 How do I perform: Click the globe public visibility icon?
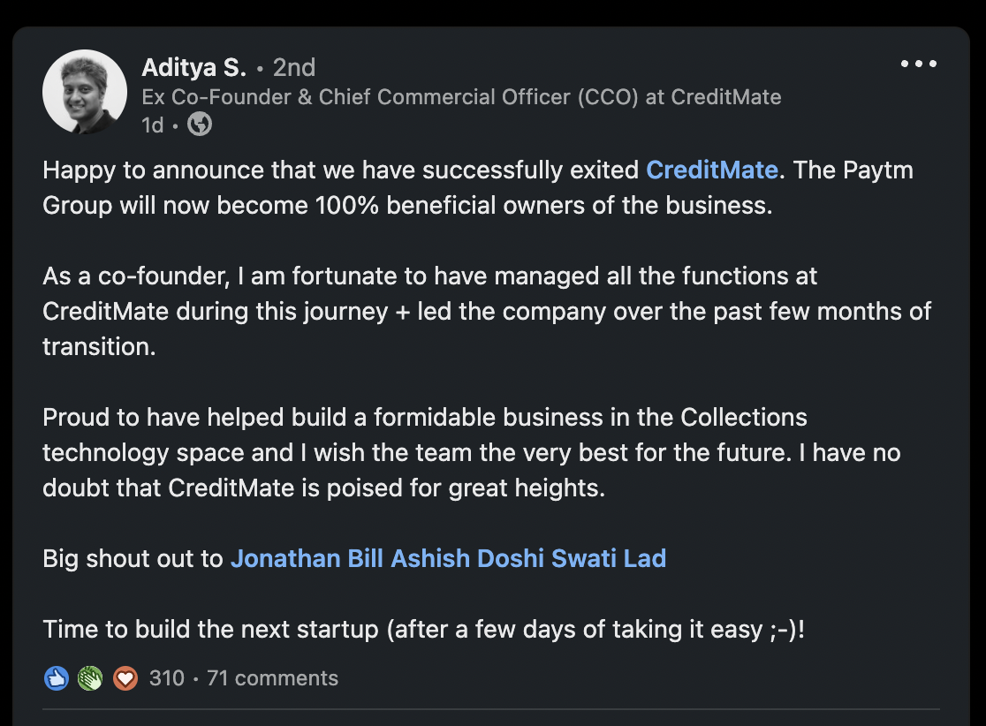pyautogui.click(x=200, y=125)
